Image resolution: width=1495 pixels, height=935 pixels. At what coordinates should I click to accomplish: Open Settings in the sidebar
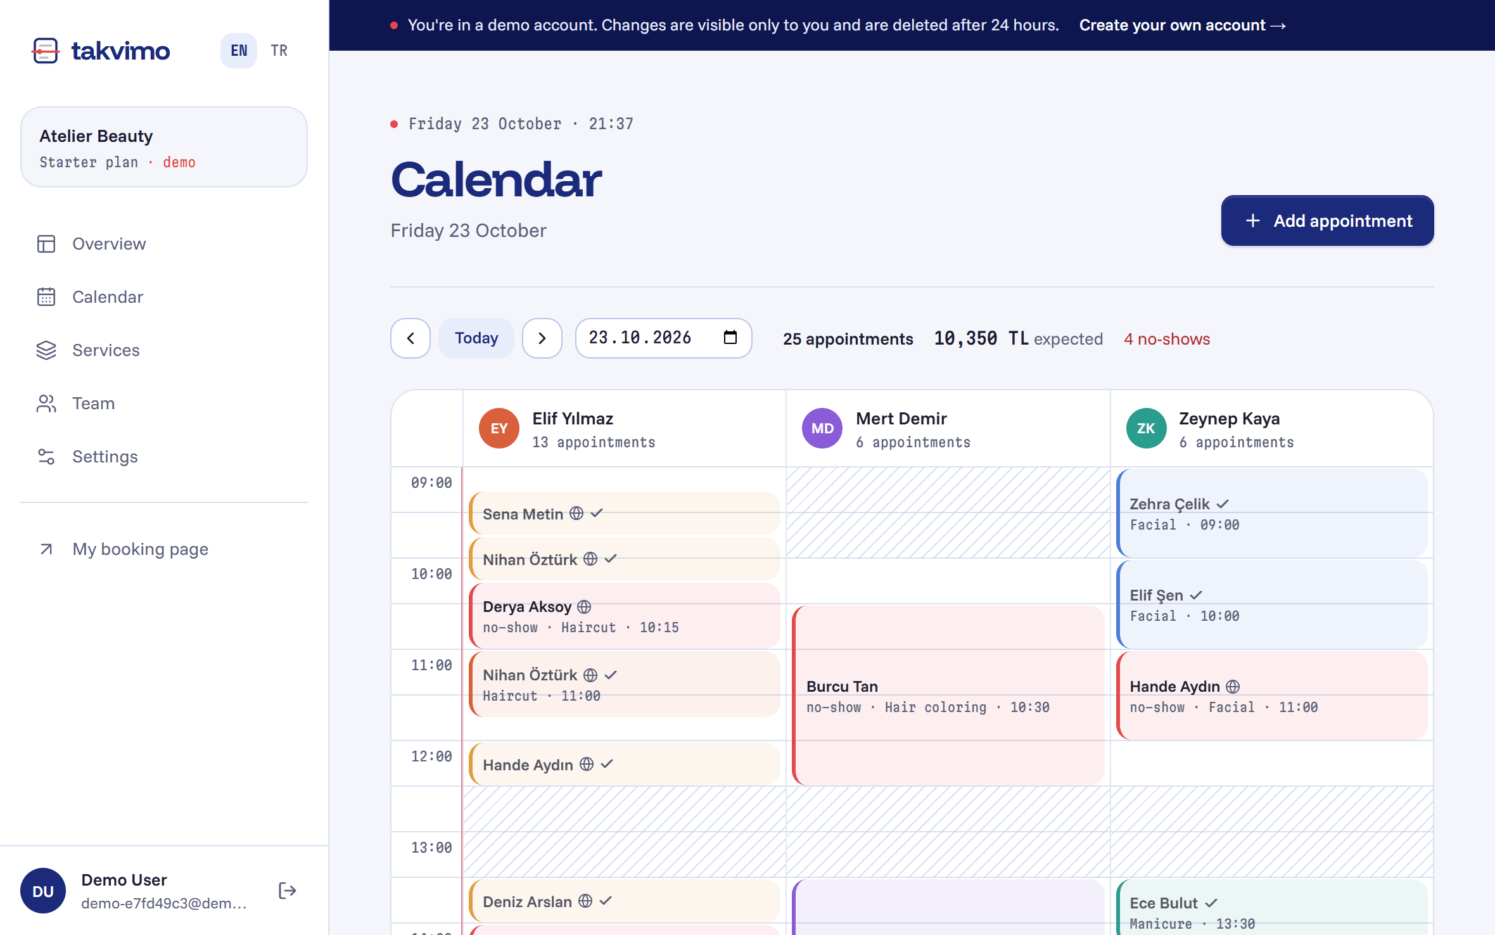click(x=164, y=457)
